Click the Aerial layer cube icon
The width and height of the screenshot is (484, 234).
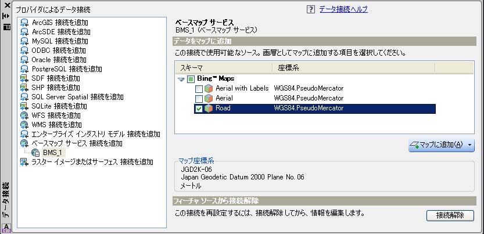(x=209, y=99)
